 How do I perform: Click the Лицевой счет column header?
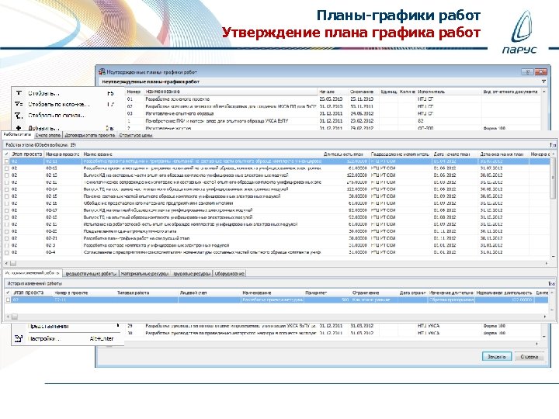click(210, 293)
